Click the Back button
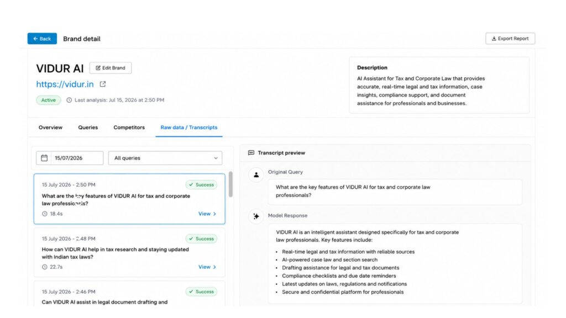 [42, 39]
